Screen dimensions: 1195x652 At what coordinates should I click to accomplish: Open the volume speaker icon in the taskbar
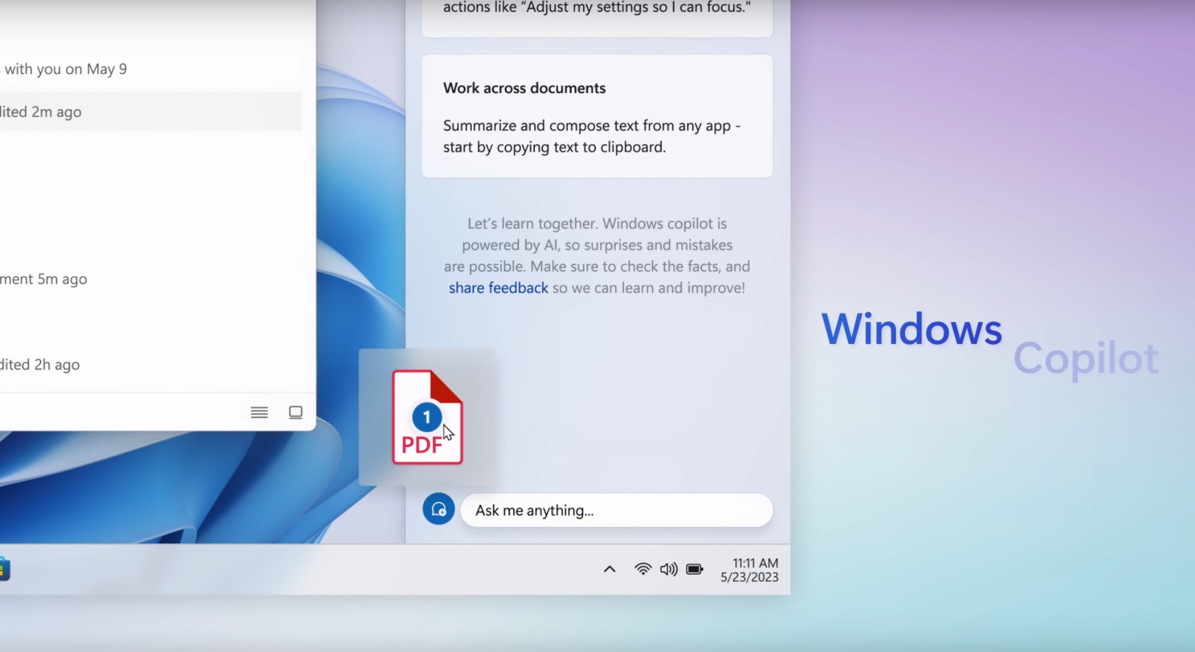[x=669, y=569]
